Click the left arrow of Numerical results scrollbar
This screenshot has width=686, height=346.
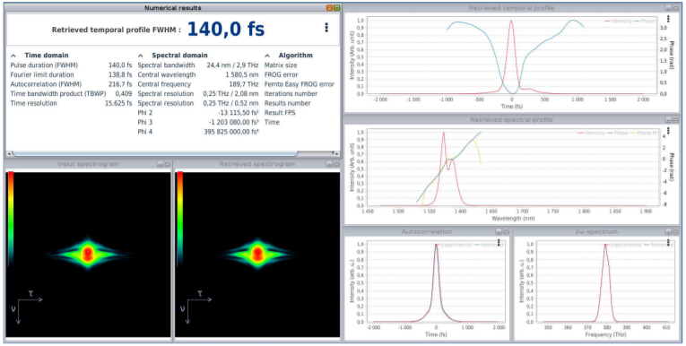pos(9,154)
